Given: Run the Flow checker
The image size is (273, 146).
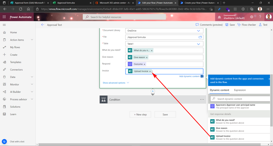Looking at the screenshot, I should (247, 25).
